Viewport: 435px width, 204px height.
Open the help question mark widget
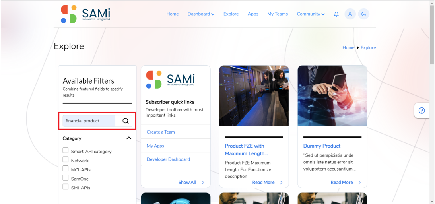click(x=422, y=111)
